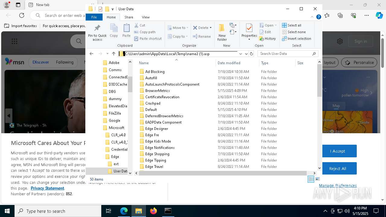Viewport: 386px width, 217px height.
Task: Open MSN page settings gear
Action: tap(340, 41)
